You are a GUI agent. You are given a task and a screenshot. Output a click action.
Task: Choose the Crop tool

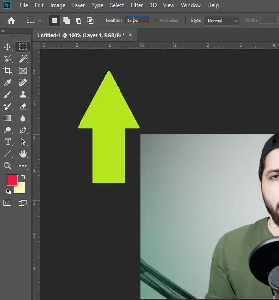coord(7,71)
